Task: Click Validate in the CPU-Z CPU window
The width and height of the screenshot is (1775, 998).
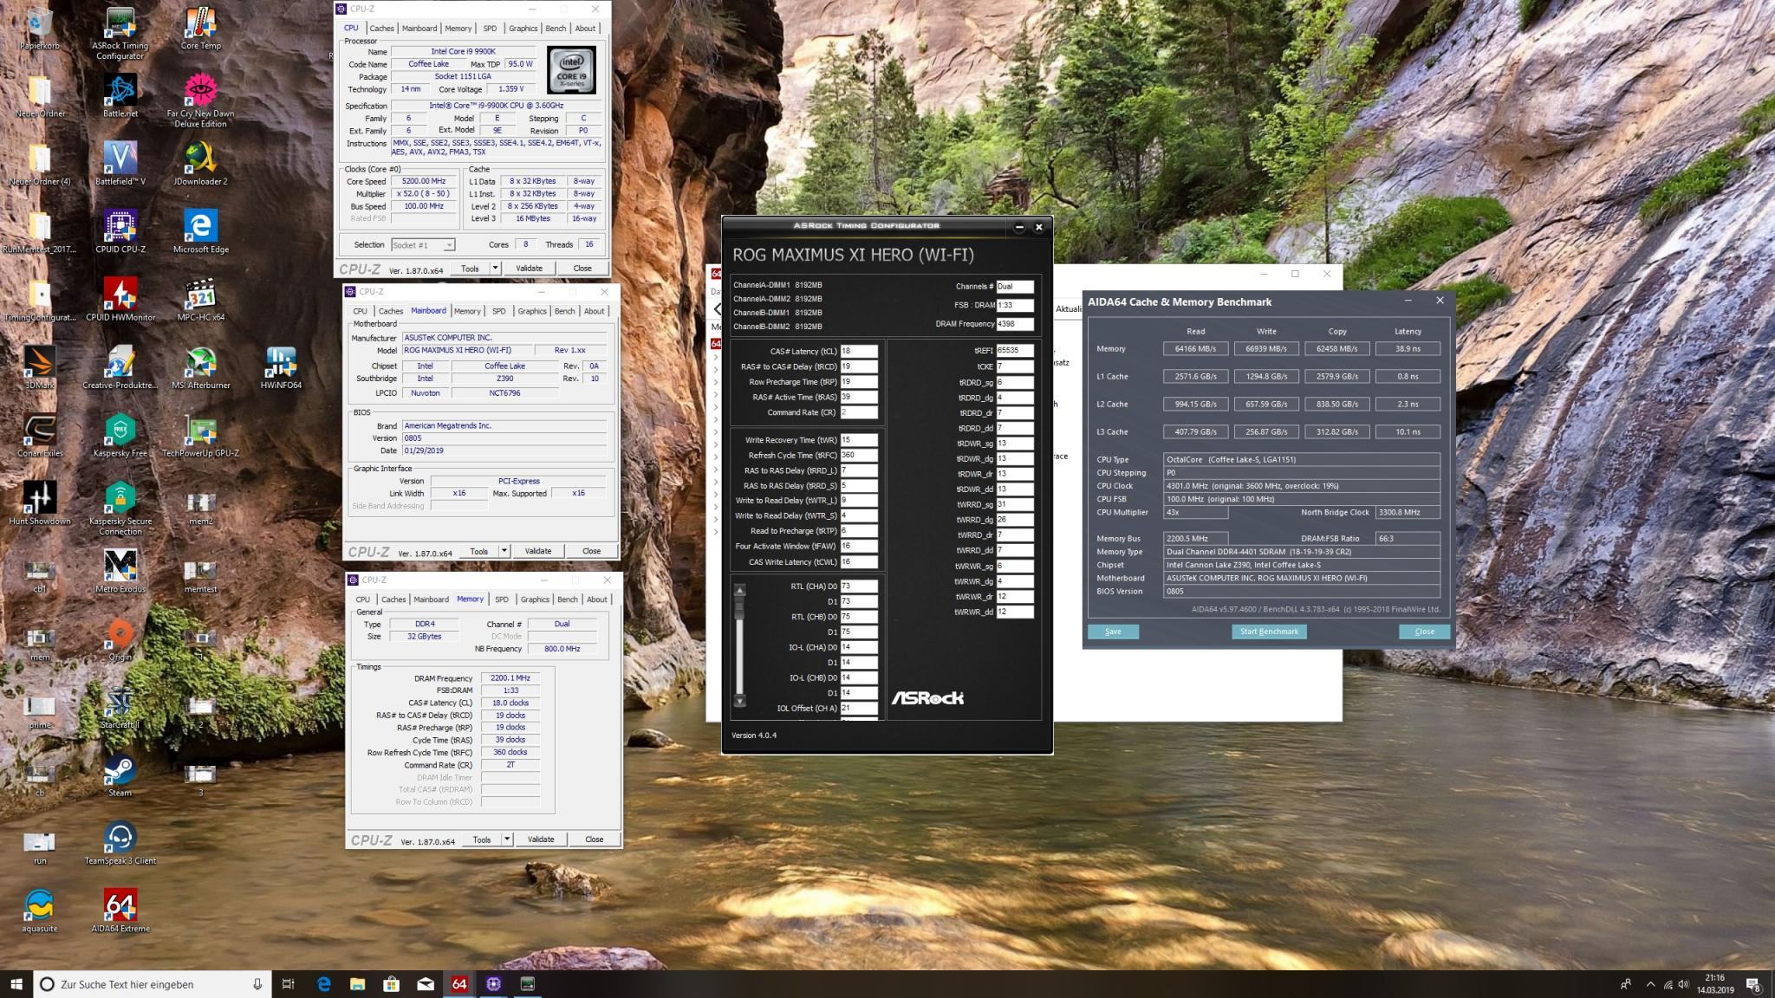Action: tap(529, 269)
